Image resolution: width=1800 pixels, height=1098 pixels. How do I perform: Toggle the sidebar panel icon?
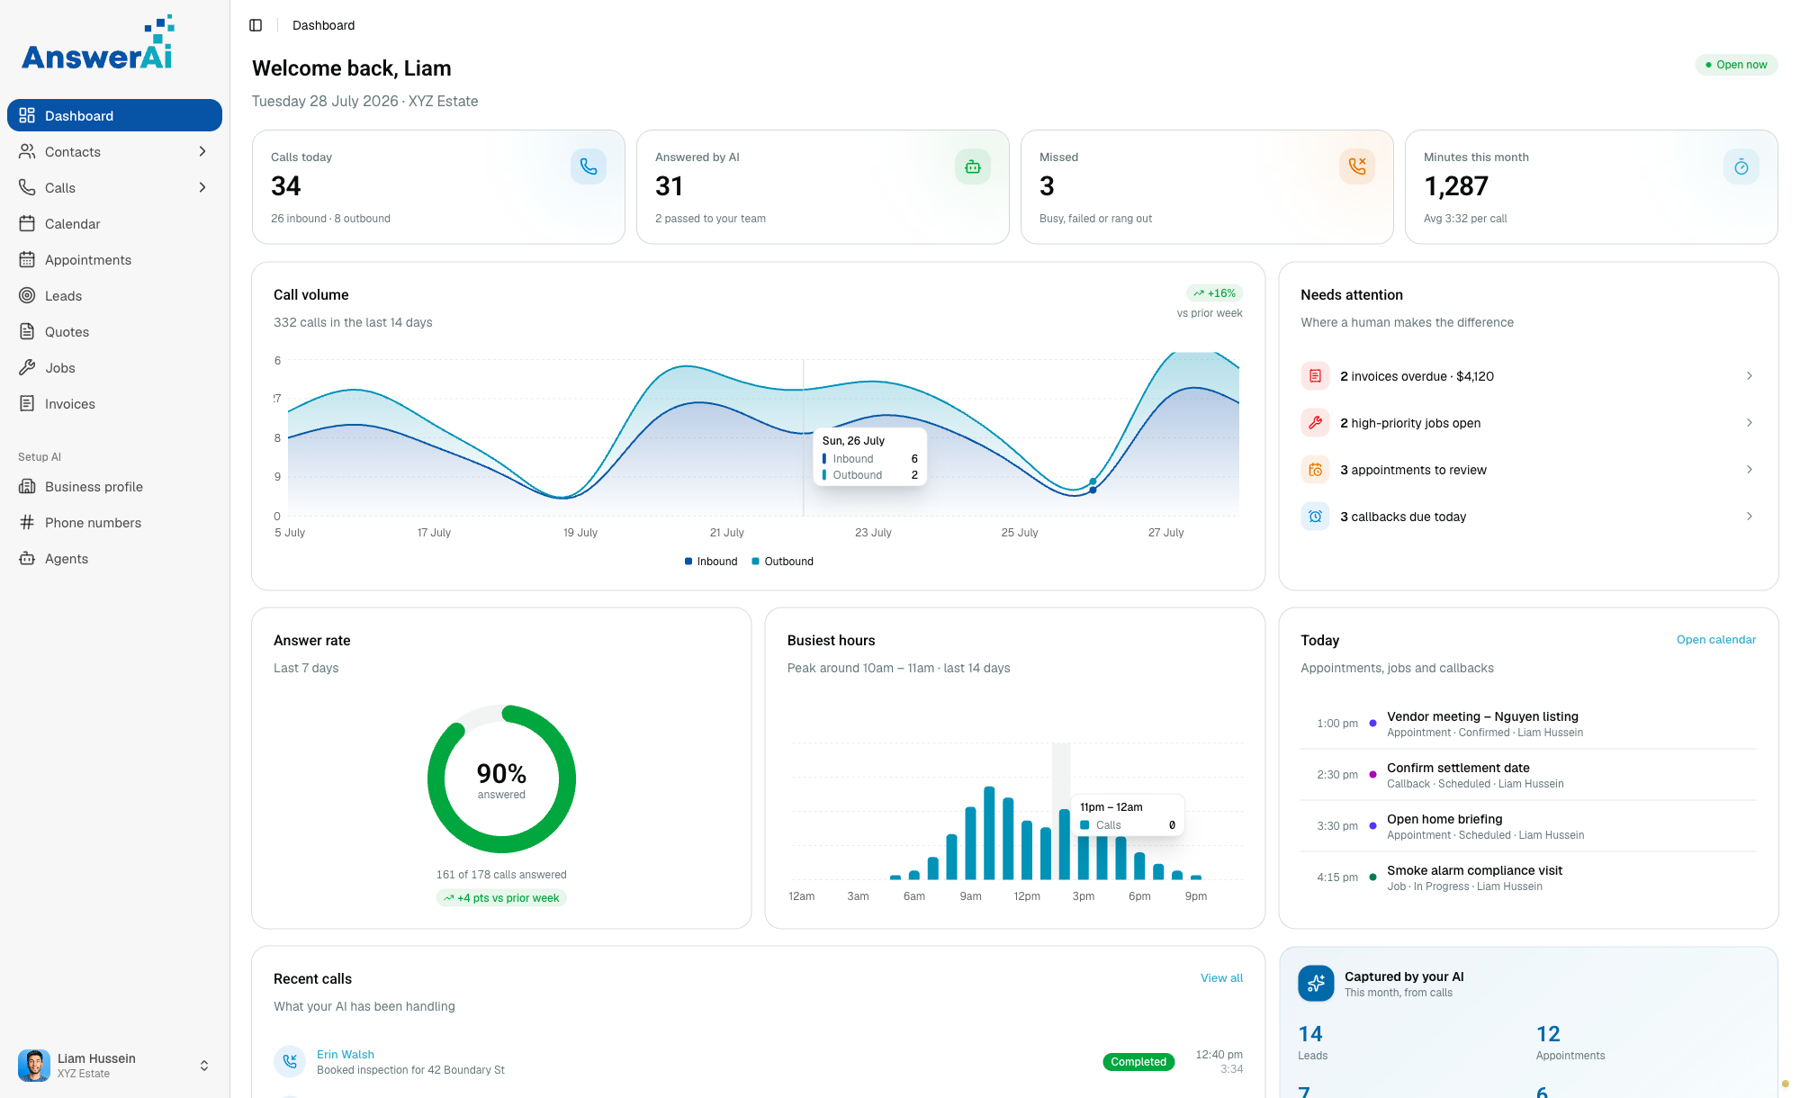[x=256, y=25]
